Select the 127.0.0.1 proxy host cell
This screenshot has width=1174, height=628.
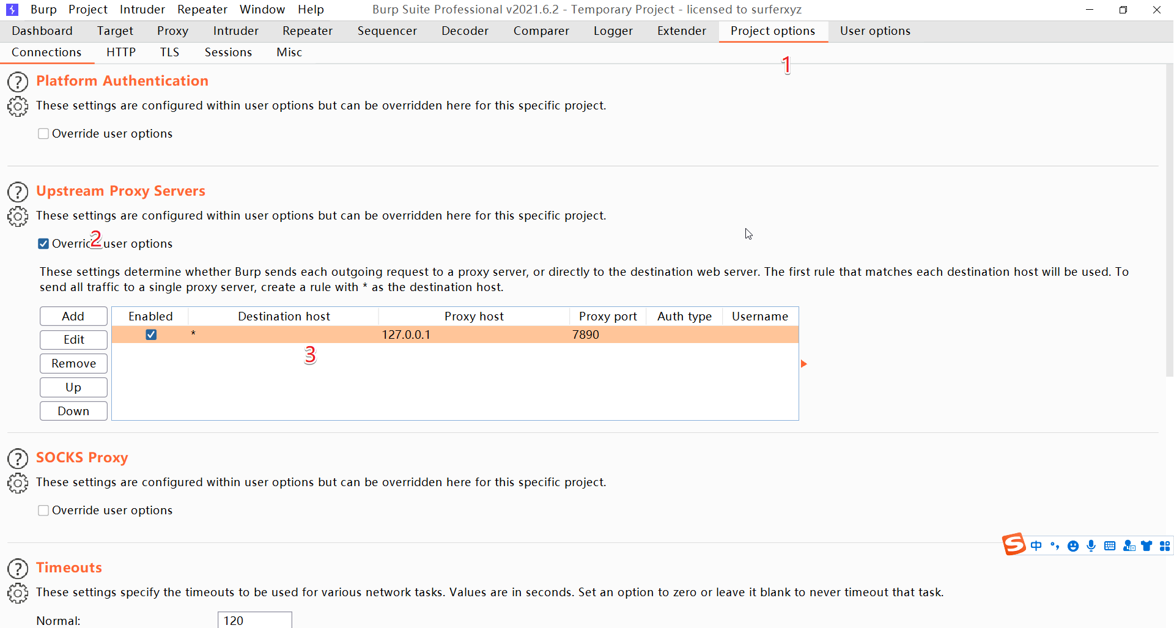tap(474, 334)
